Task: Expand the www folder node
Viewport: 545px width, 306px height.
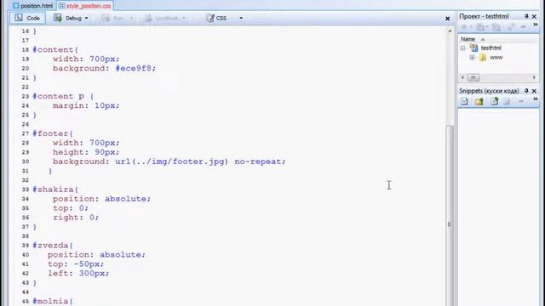Action: click(472, 58)
